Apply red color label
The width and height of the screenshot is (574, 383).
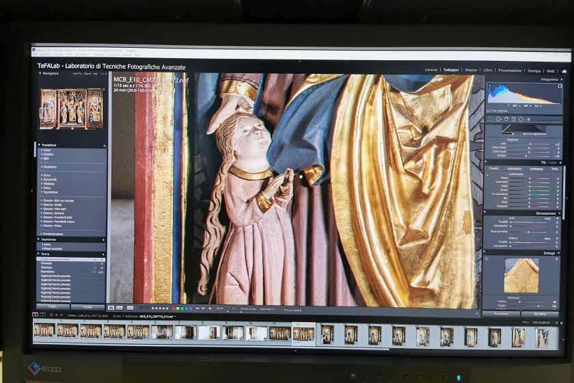(x=174, y=308)
